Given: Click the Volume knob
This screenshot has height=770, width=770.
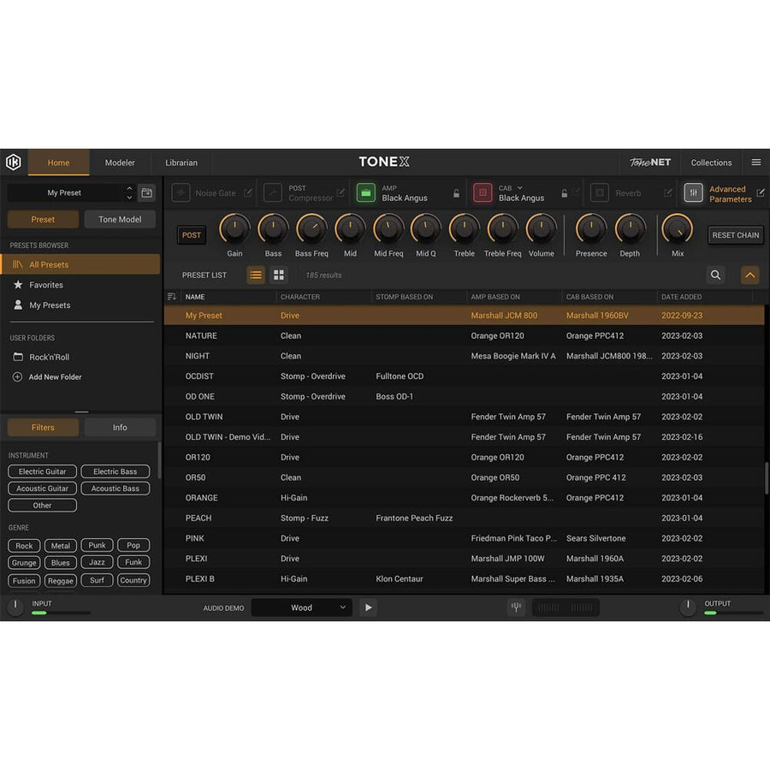Looking at the screenshot, I should [542, 229].
